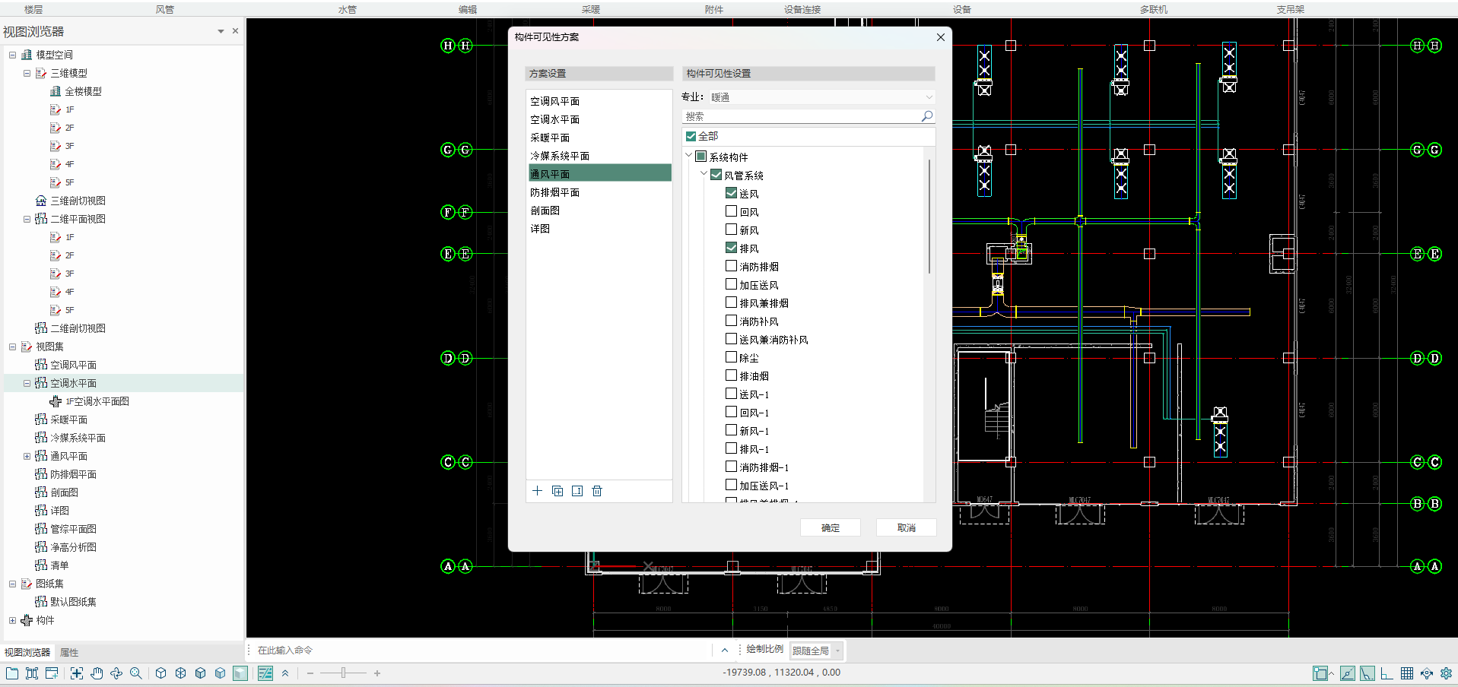
Task: Click the 取消 button
Action: click(906, 527)
